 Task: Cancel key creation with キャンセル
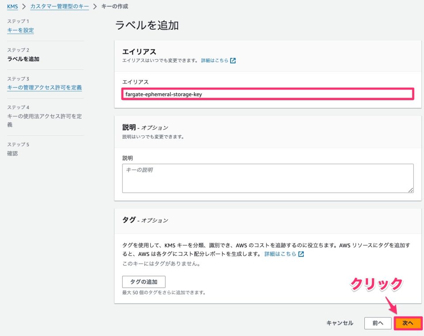tap(339, 323)
